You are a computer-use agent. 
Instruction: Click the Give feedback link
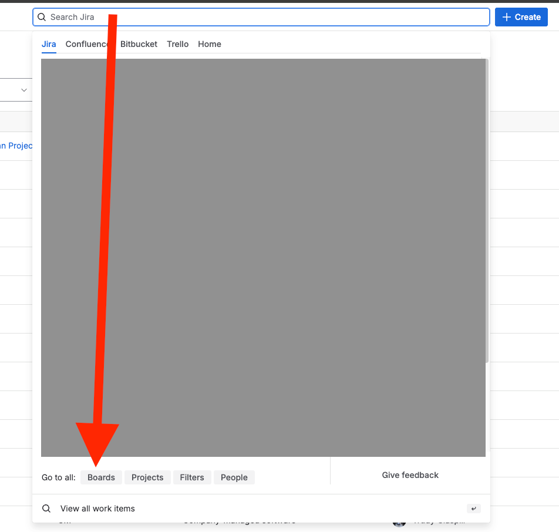(x=410, y=475)
